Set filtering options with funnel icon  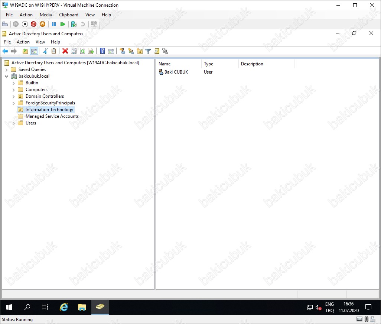(x=148, y=51)
